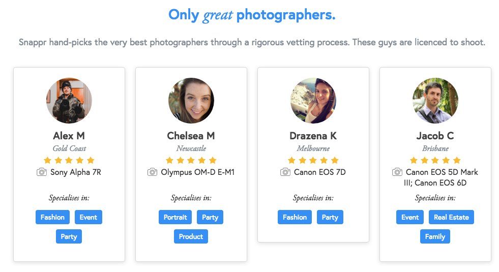Click camera icon beside Canon EOS 7D
This screenshot has height=272, width=499.
click(x=285, y=172)
